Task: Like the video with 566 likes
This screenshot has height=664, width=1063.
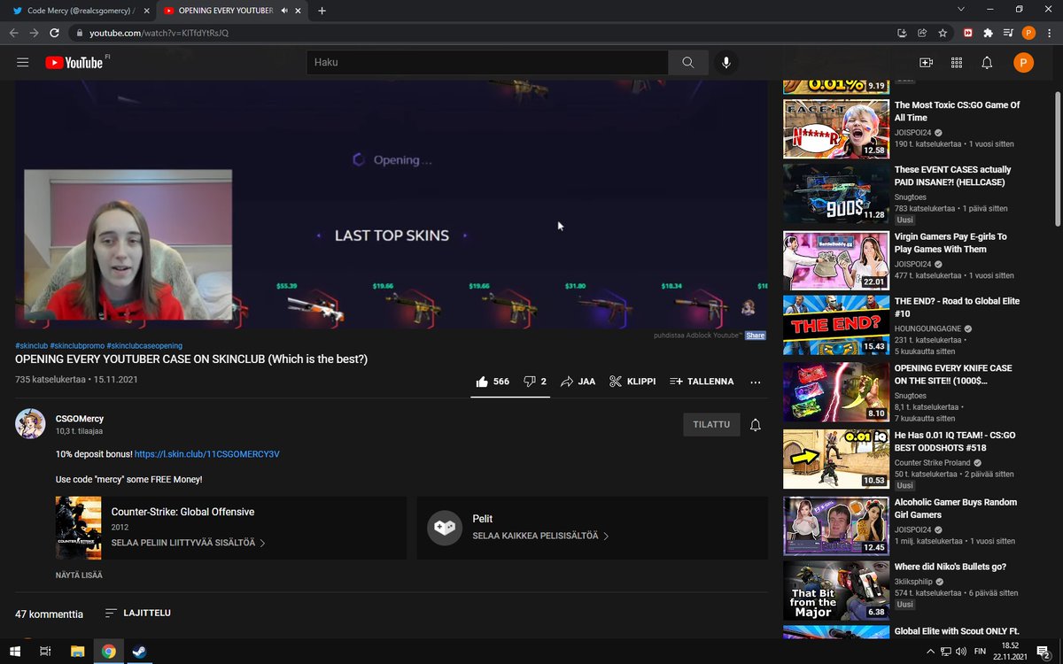Action: click(x=493, y=382)
